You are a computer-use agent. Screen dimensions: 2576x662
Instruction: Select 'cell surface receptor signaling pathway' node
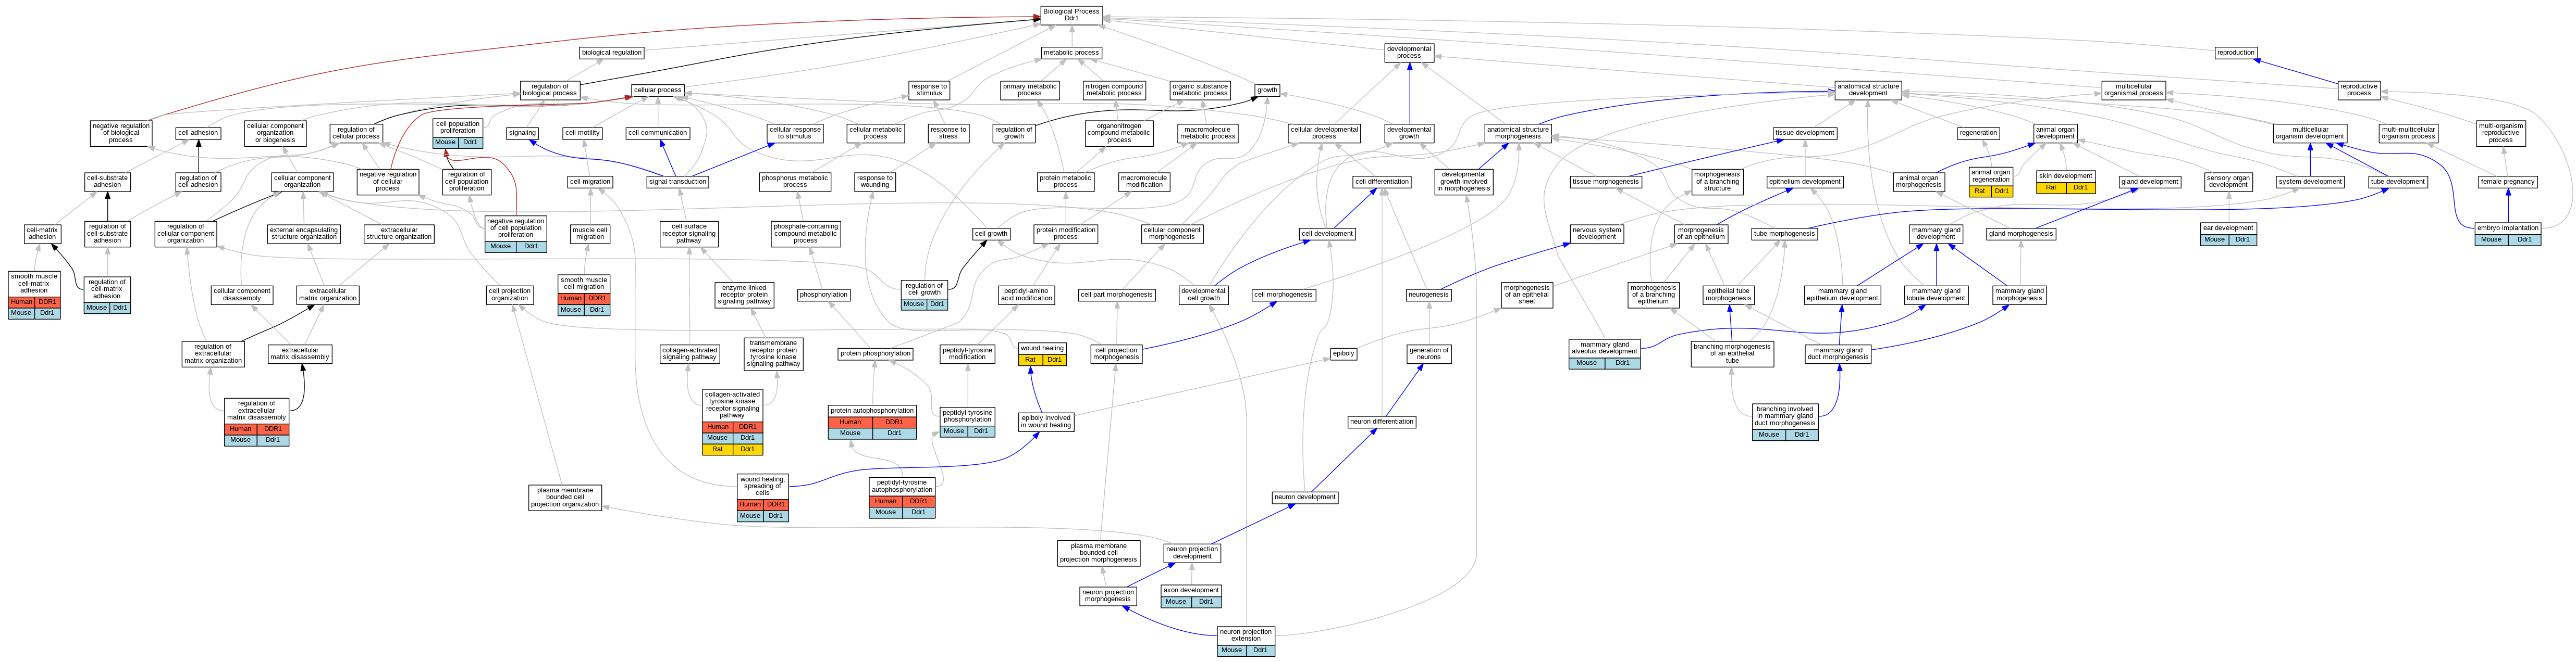click(689, 234)
